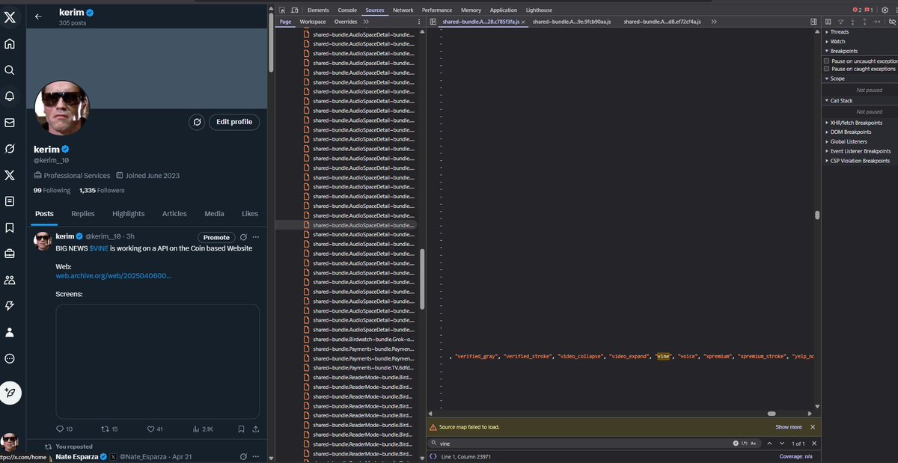Open Jobs briefcase icon in sidebar

[x=10, y=254]
